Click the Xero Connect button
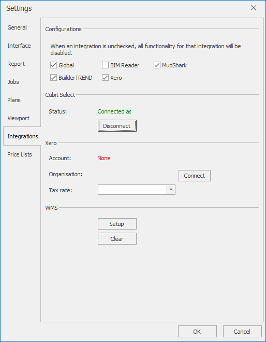Image resolution: width=266 pixels, height=342 pixels. tap(195, 176)
